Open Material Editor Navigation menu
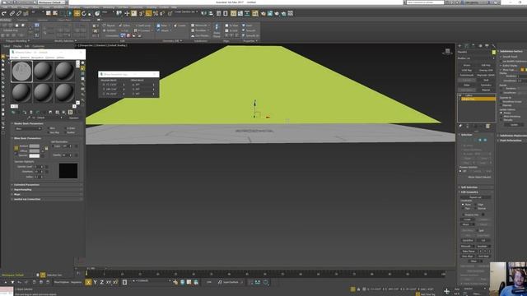Image resolution: width=527 pixels, height=296 pixels. tap(37, 58)
